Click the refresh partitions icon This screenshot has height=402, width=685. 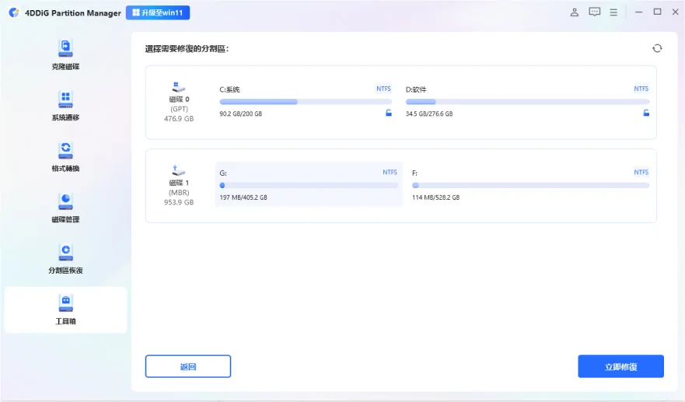(x=657, y=48)
